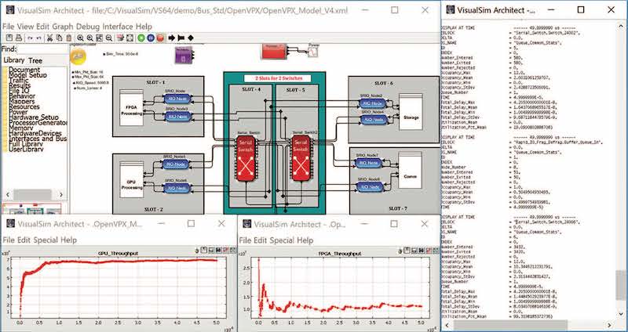
Task: Expand the Behavior library folder
Action: click(x=22, y=96)
